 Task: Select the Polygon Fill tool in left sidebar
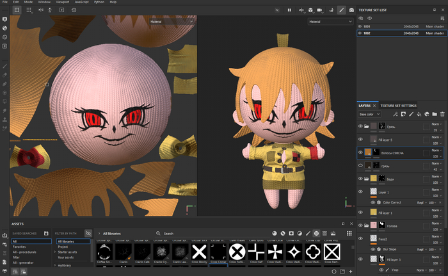click(x=4, y=93)
